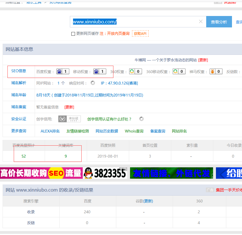Open 创宇信用认证有什么好处？ link
Image resolution: width=242 pixels, height=235 pixels.
tap(109, 119)
